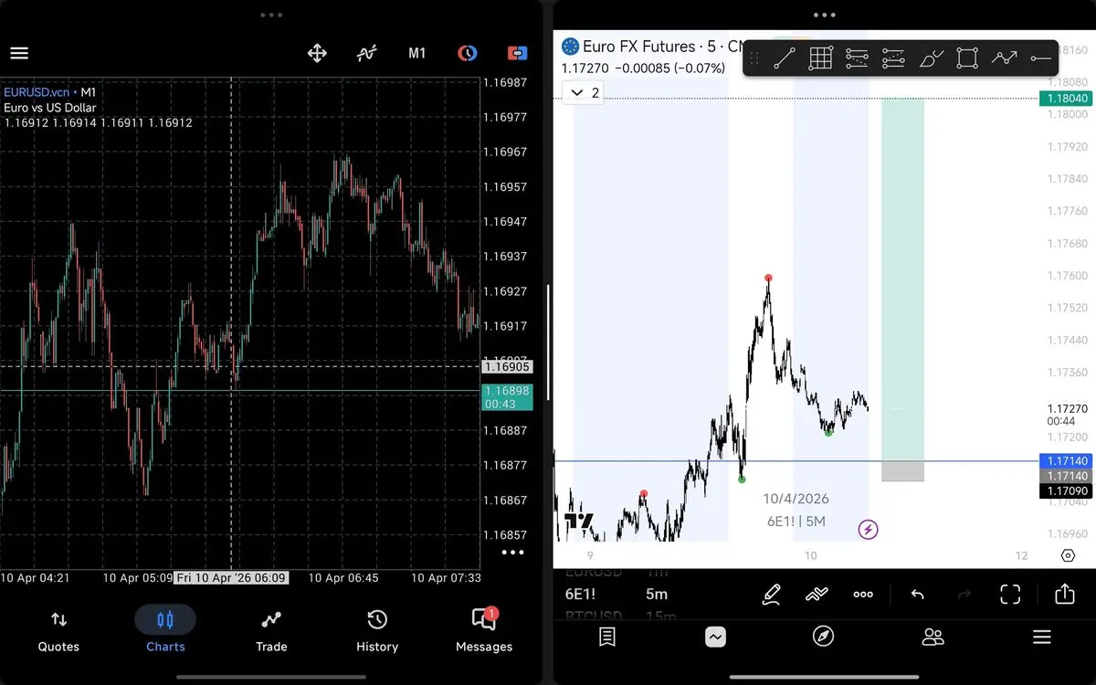Tap the 1.18040 green price label
Viewport: 1096px width, 685px height.
click(1067, 98)
